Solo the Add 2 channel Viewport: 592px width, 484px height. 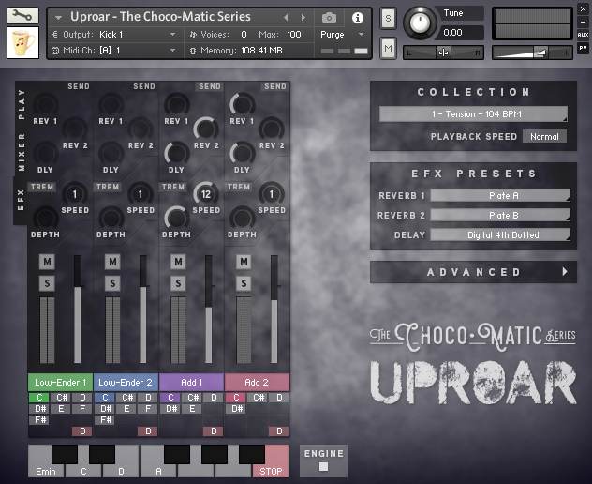(x=244, y=283)
